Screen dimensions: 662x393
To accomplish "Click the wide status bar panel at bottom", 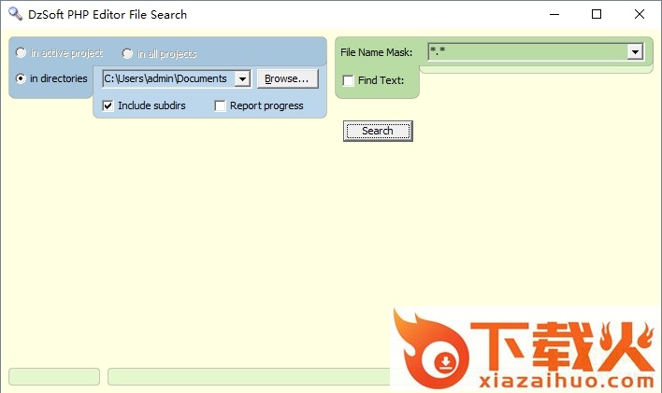I will tap(249, 376).
